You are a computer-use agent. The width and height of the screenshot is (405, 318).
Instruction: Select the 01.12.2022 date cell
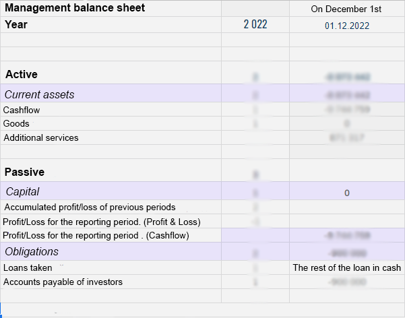pyautogui.click(x=346, y=26)
